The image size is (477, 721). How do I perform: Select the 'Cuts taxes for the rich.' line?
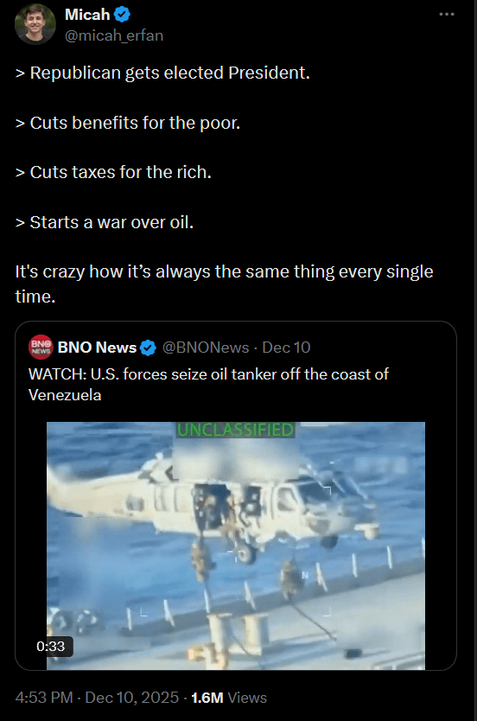pos(121,172)
